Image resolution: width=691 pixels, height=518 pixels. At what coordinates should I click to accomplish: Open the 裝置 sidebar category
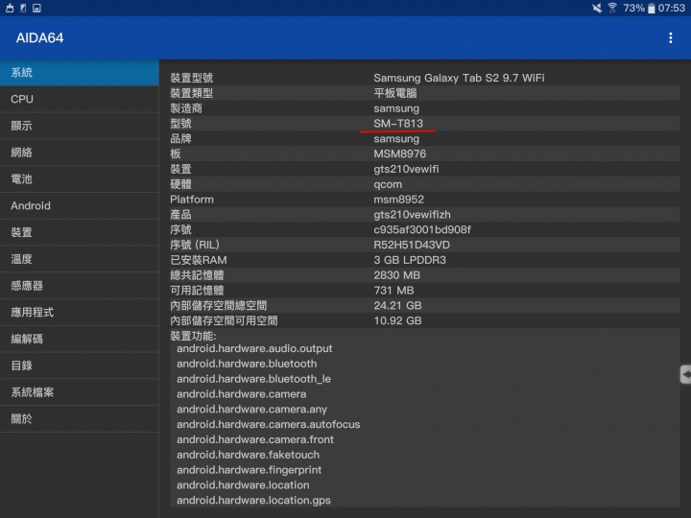(x=80, y=232)
